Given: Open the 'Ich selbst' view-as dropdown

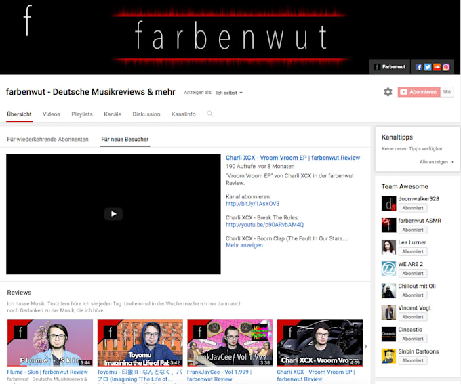Looking at the screenshot, I should click(x=229, y=93).
